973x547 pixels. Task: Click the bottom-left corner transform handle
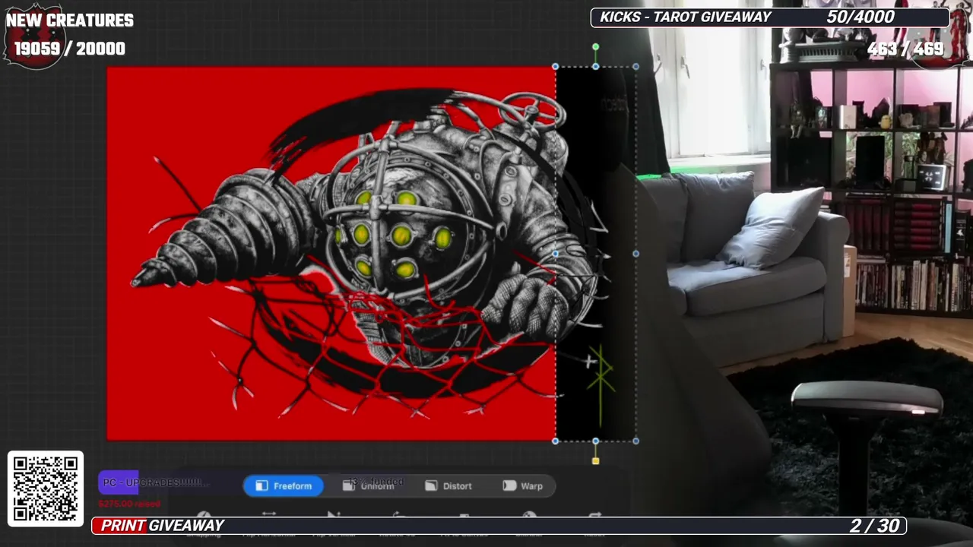coord(556,441)
